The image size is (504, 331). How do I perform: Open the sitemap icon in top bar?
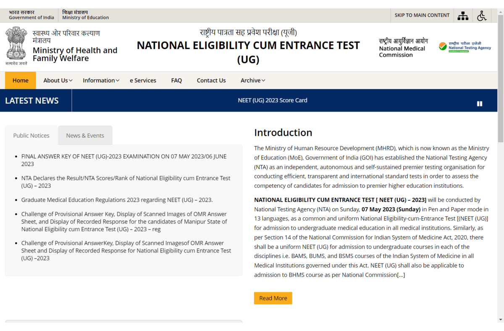[463, 16]
